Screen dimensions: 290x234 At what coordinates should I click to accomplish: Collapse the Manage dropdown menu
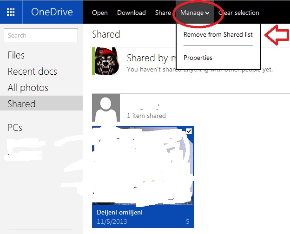click(x=195, y=13)
